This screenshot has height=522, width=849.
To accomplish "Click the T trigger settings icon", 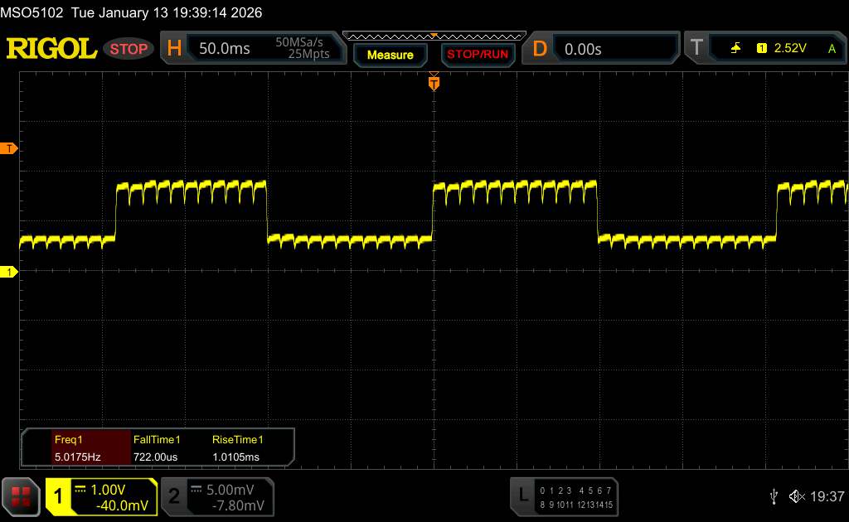I will tap(695, 49).
